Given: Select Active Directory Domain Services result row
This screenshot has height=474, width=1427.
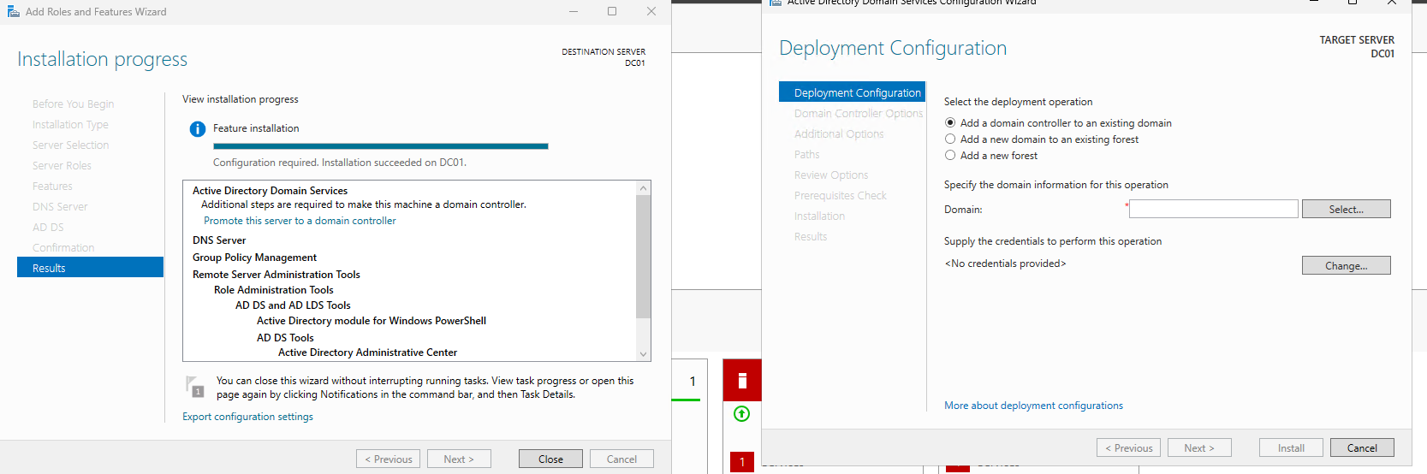Looking at the screenshot, I should 270,191.
